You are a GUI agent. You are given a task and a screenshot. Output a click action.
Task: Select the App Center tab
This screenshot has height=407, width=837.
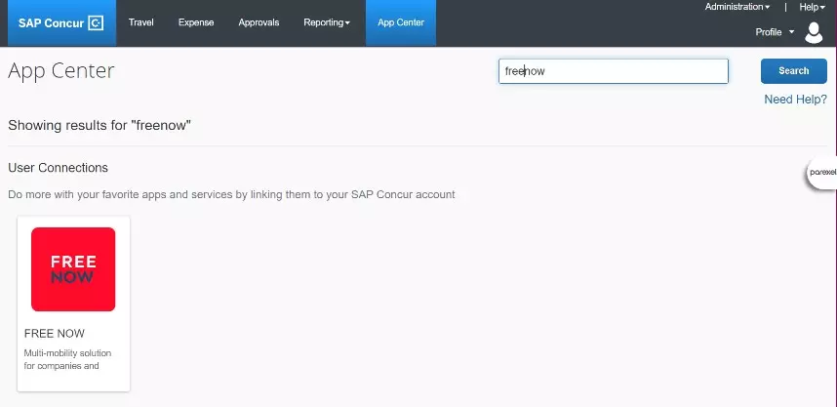click(x=401, y=22)
